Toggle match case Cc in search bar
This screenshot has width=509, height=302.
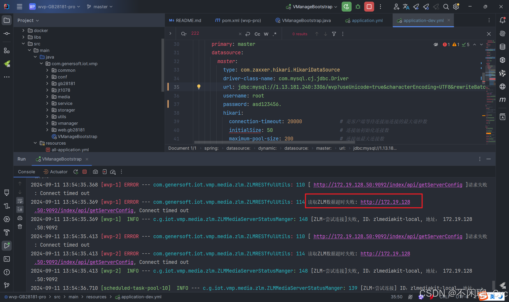click(x=257, y=34)
